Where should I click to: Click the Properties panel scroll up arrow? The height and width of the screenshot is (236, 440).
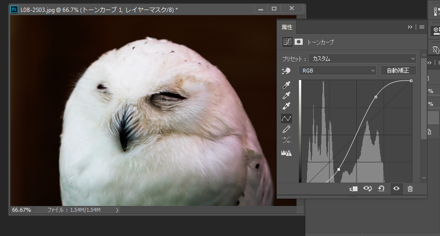coord(424,55)
